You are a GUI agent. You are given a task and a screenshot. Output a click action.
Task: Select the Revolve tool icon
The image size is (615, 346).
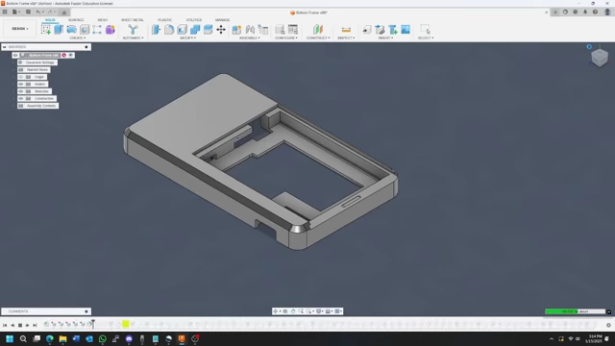point(71,30)
